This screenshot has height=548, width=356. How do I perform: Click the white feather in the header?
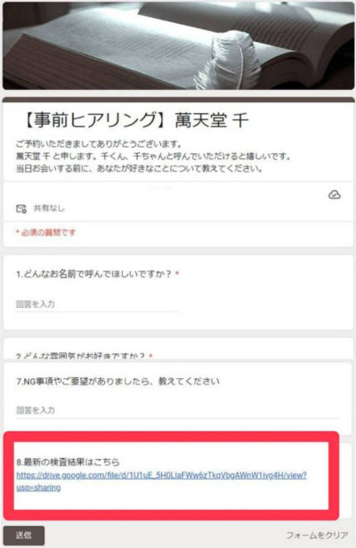point(229,60)
